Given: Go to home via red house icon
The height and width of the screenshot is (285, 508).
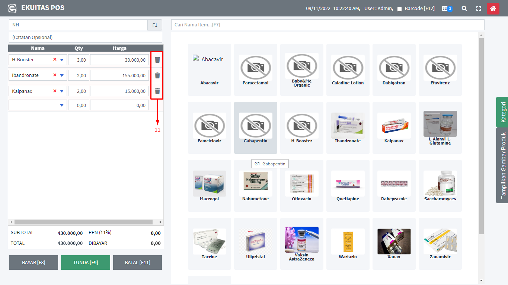Looking at the screenshot, I should [493, 8].
